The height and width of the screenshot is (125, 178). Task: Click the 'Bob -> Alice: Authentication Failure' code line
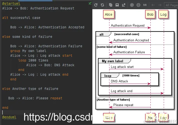click(46, 46)
